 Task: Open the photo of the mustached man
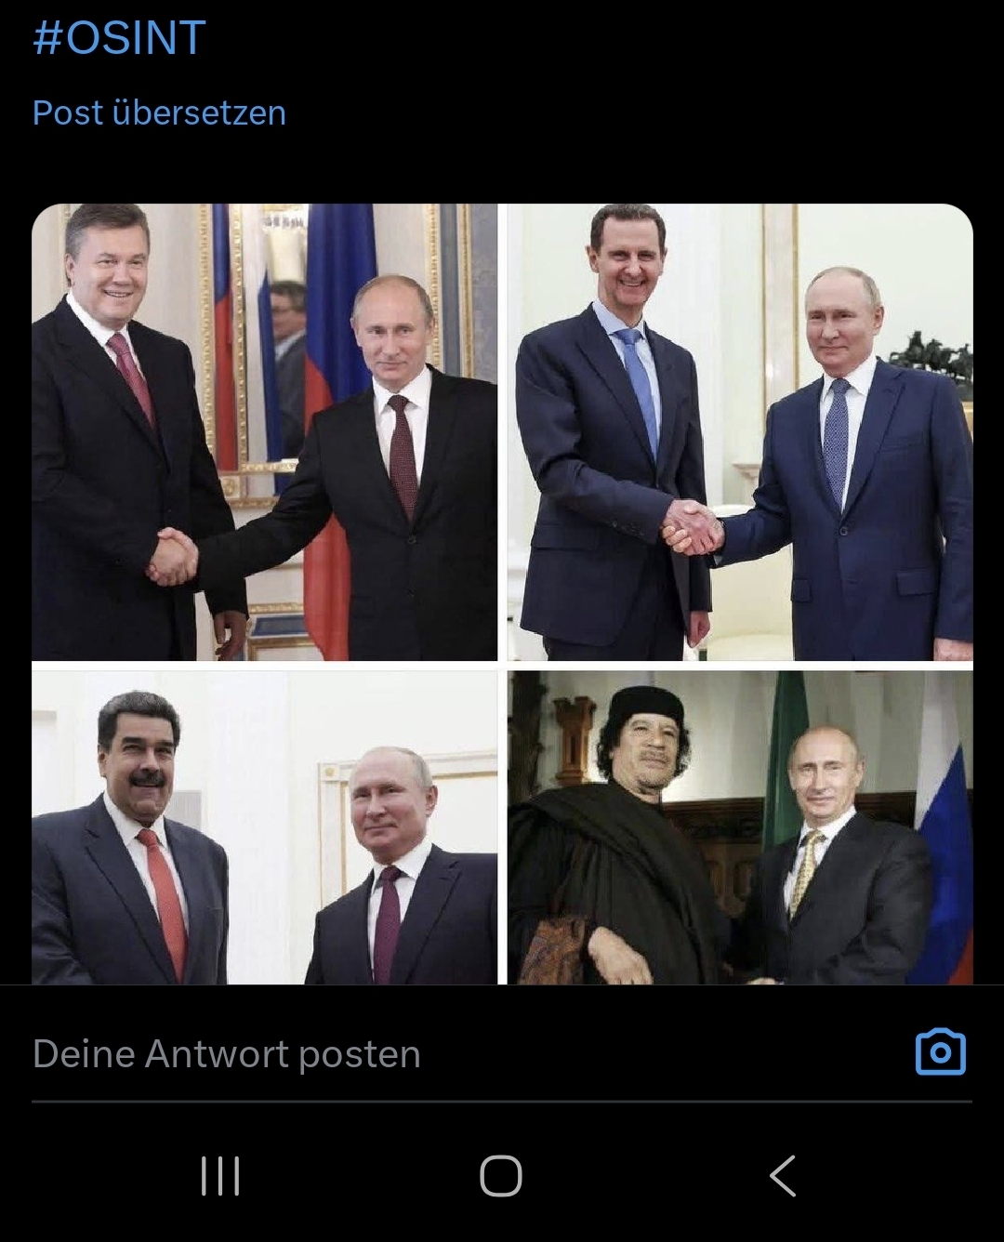(265, 827)
